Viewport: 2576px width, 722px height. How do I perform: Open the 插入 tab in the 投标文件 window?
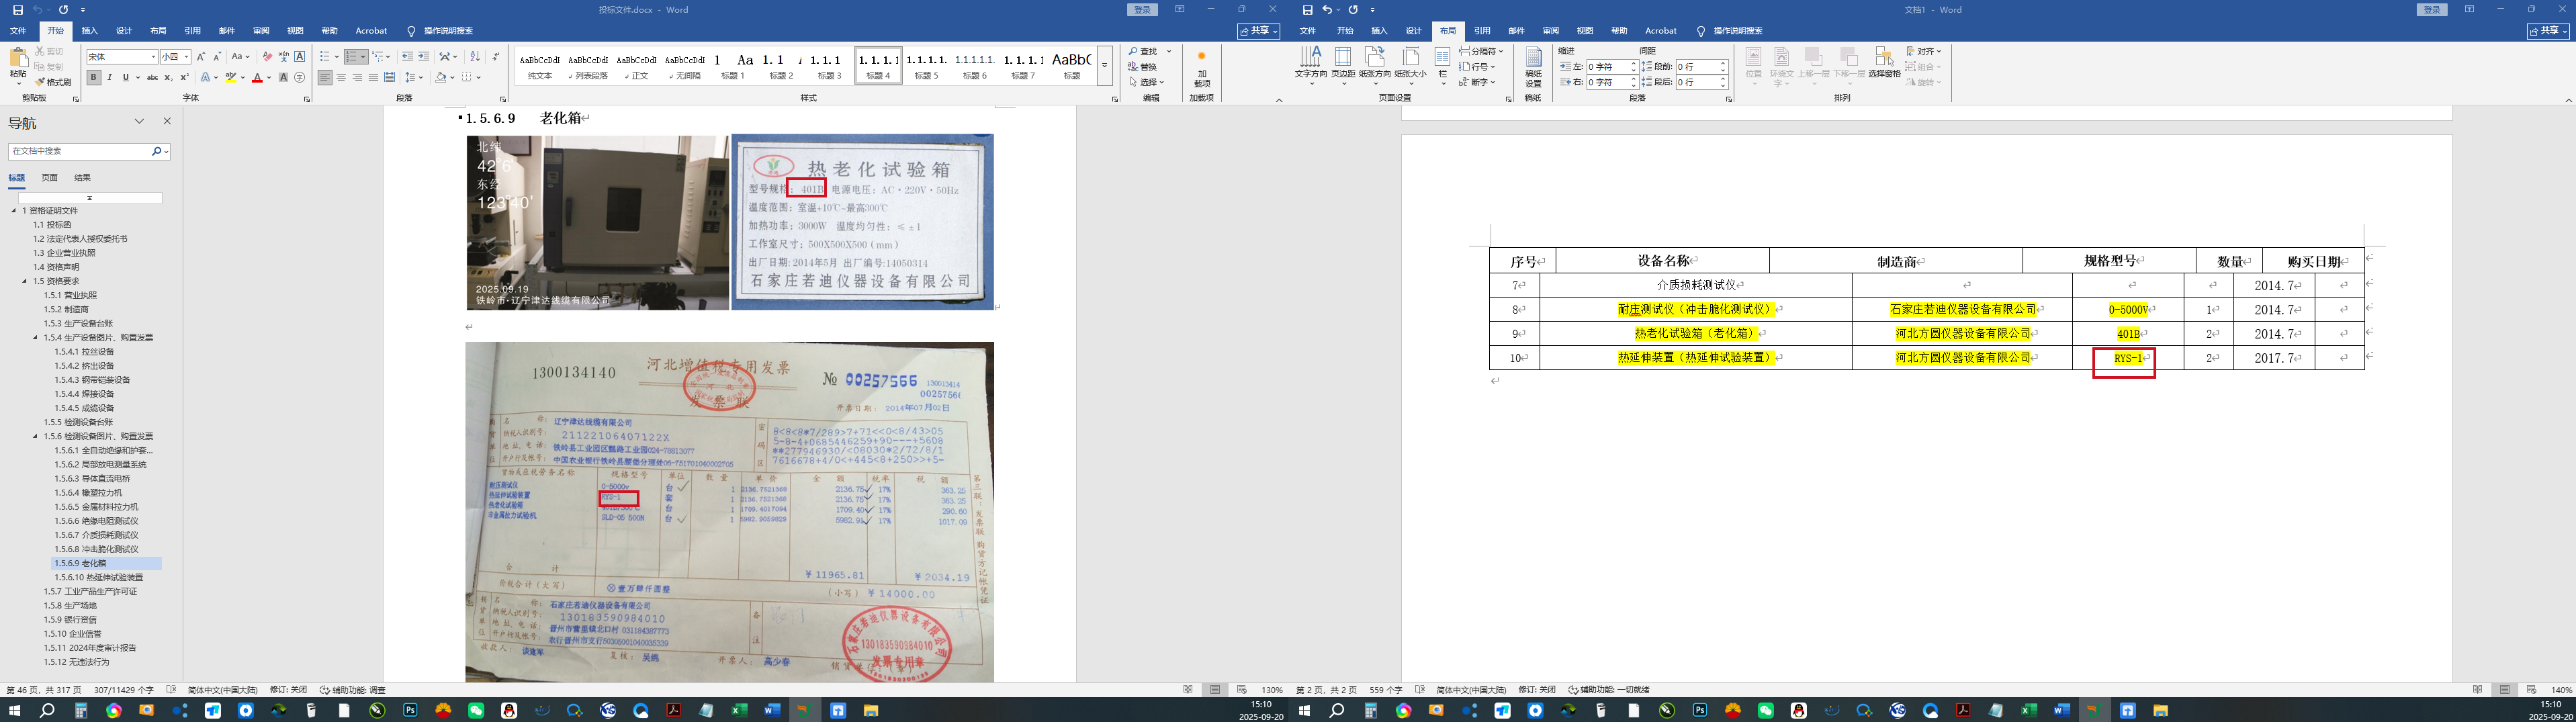(x=89, y=31)
